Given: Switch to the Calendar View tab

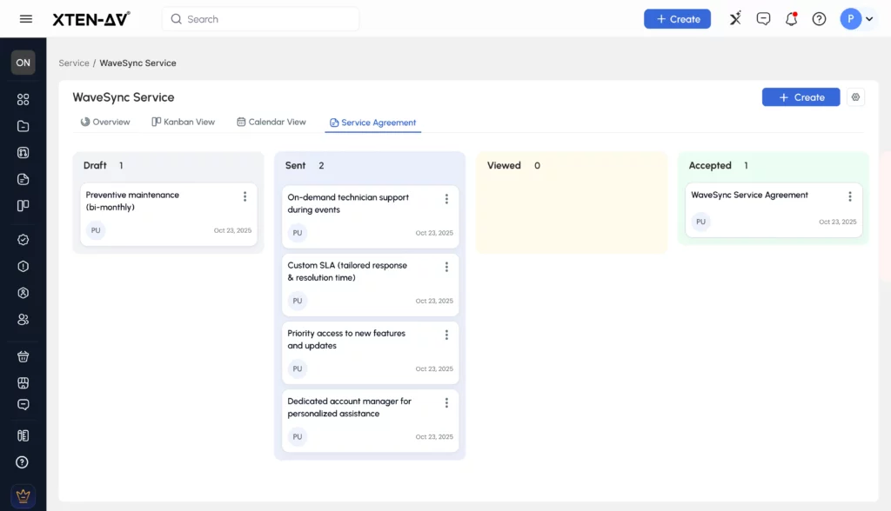Looking at the screenshot, I should pos(271,122).
